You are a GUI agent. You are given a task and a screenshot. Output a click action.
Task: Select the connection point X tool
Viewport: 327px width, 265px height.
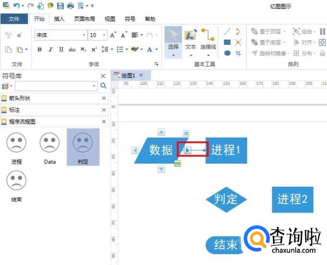point(238,42)
